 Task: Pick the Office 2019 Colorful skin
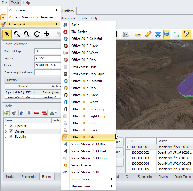coord(89,39)
